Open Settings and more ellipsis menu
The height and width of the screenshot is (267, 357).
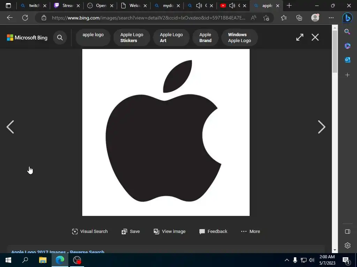point(331,18)
